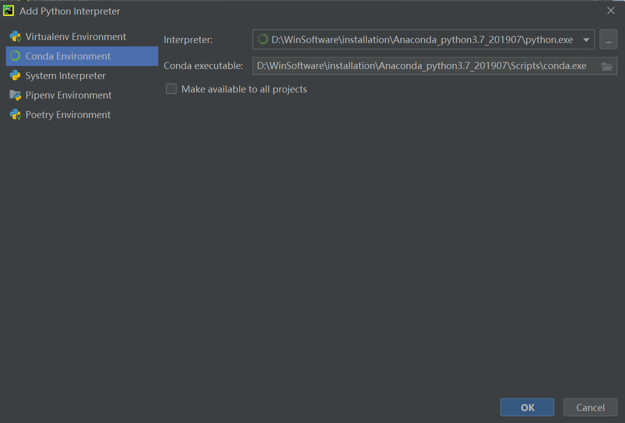The height and width of the screenshot is (423, 625).
Task: Click the Pipenv Environment folder icon
Action: tap(16, 95)
